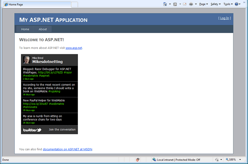The height and width of the screenshot is (164, 248).
Task: Click the RSS feeds icon
Action: coord(175,4)
